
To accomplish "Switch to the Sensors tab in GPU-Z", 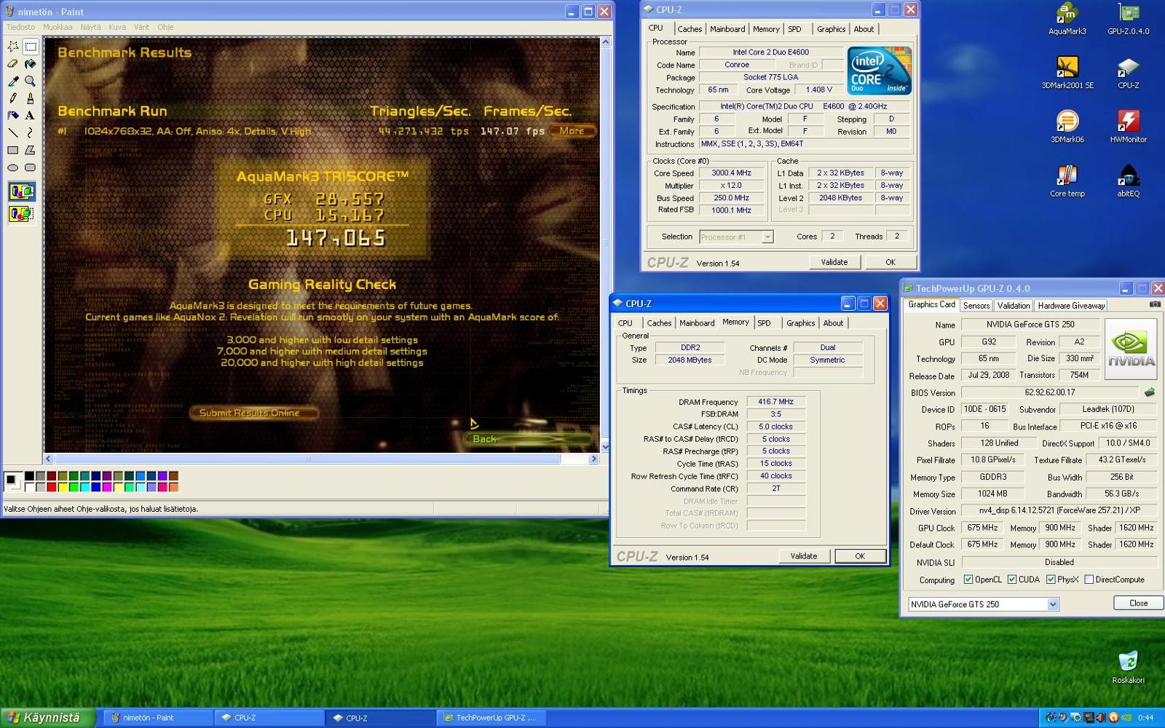I will (x=976, y=306).
